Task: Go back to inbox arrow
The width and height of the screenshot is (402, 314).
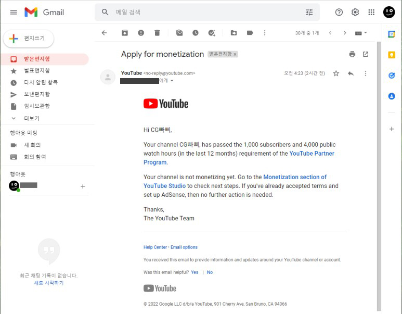Action: (x=104, y=33)
